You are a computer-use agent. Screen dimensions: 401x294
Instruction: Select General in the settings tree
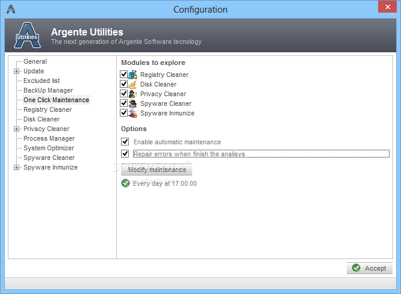tap(35, 61)
